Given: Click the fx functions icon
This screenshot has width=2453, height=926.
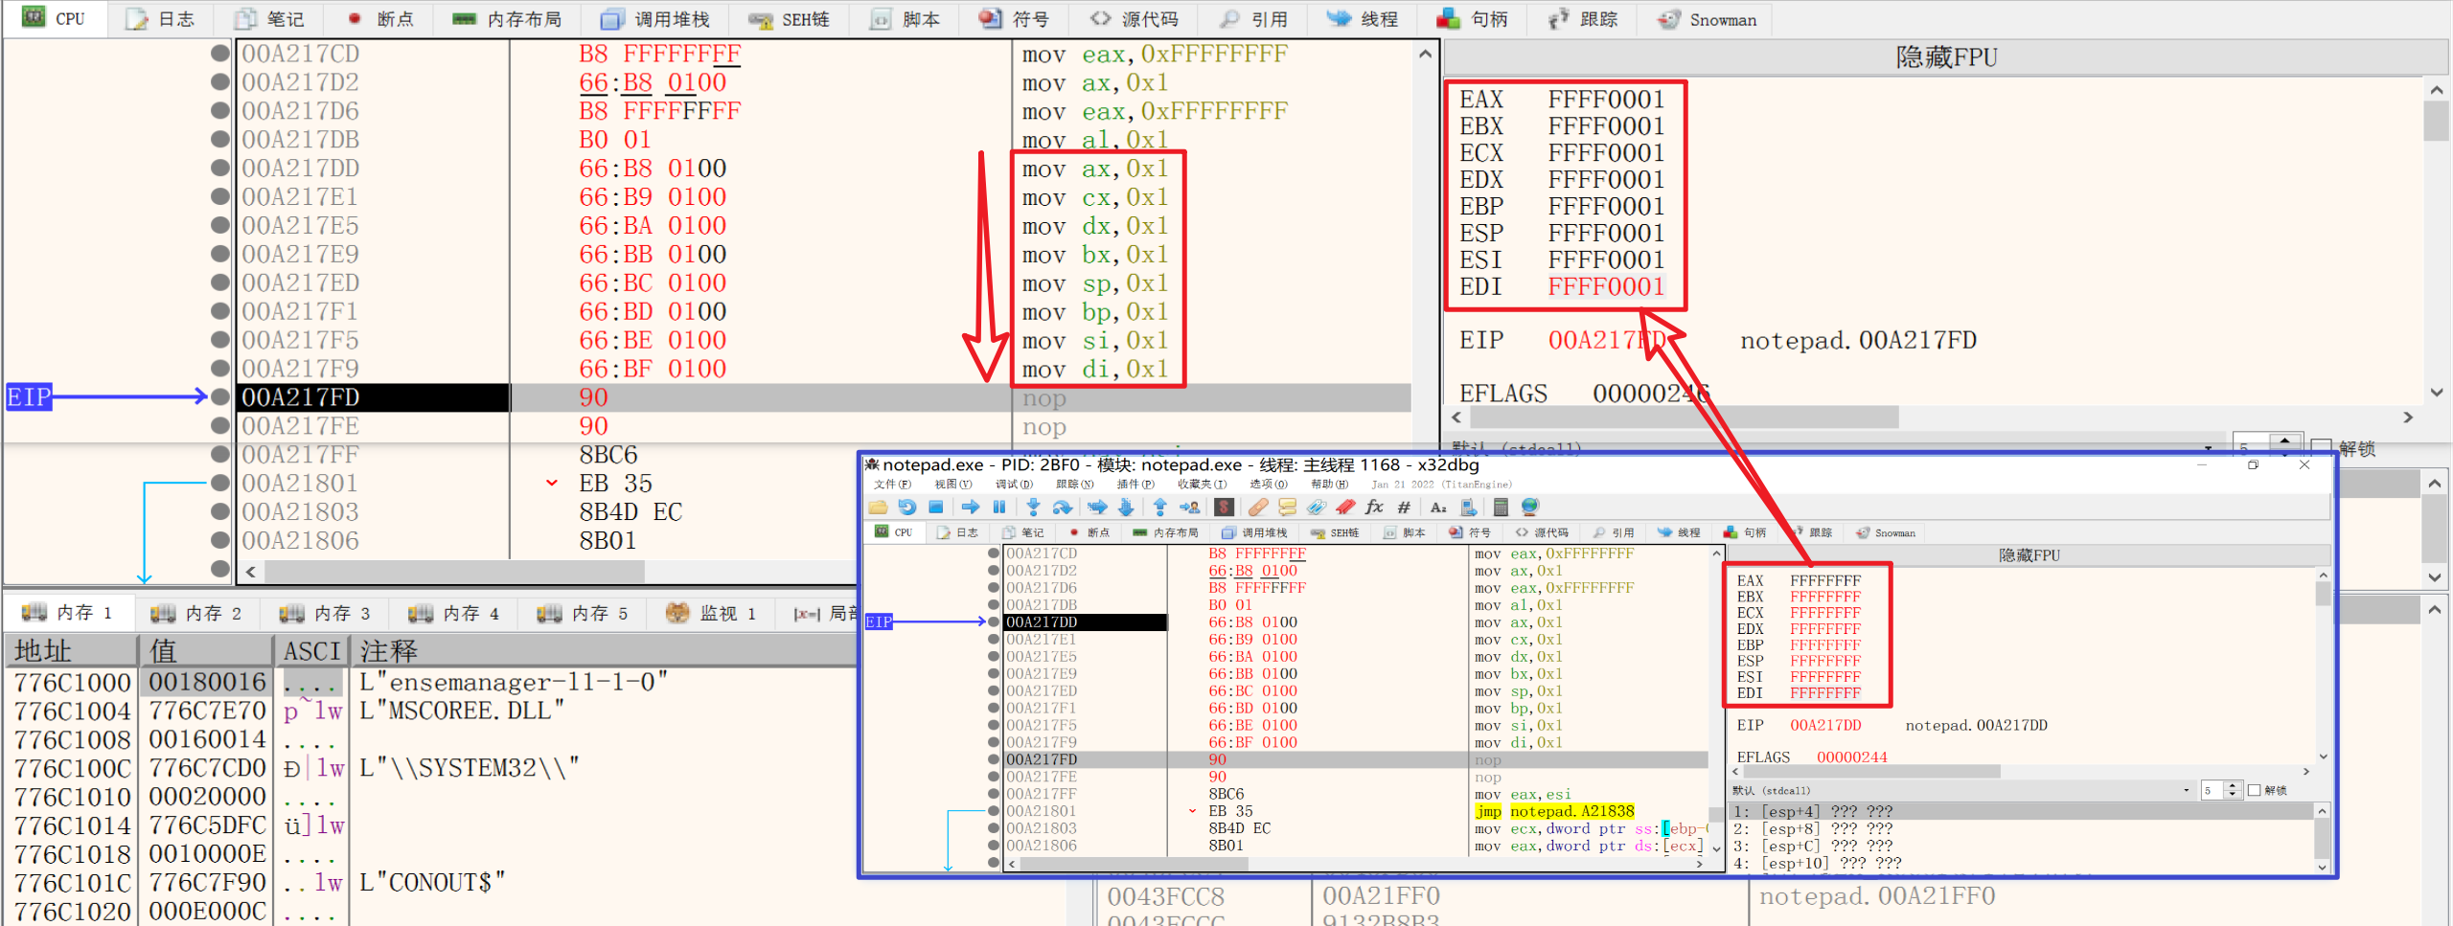Looking at the screenshot, I should click(x=1374, y=508).
